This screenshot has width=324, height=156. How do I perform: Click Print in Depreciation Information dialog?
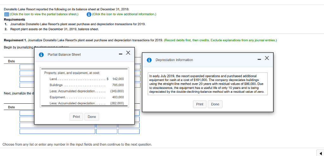(x=200, y=104)
